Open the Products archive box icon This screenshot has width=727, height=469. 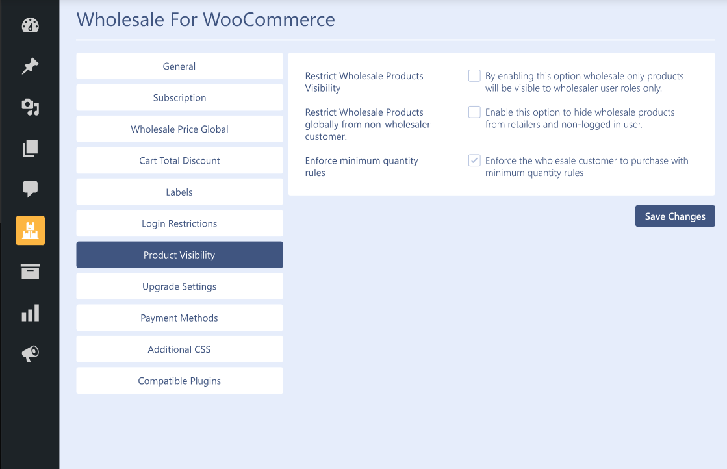[30, 272]
